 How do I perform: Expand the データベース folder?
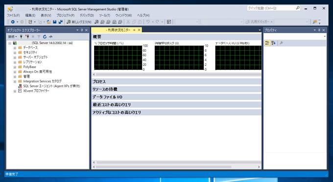point(15,48)
